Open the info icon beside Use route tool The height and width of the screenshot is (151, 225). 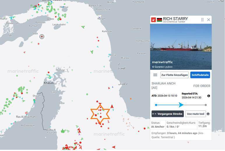pos(208,114)
